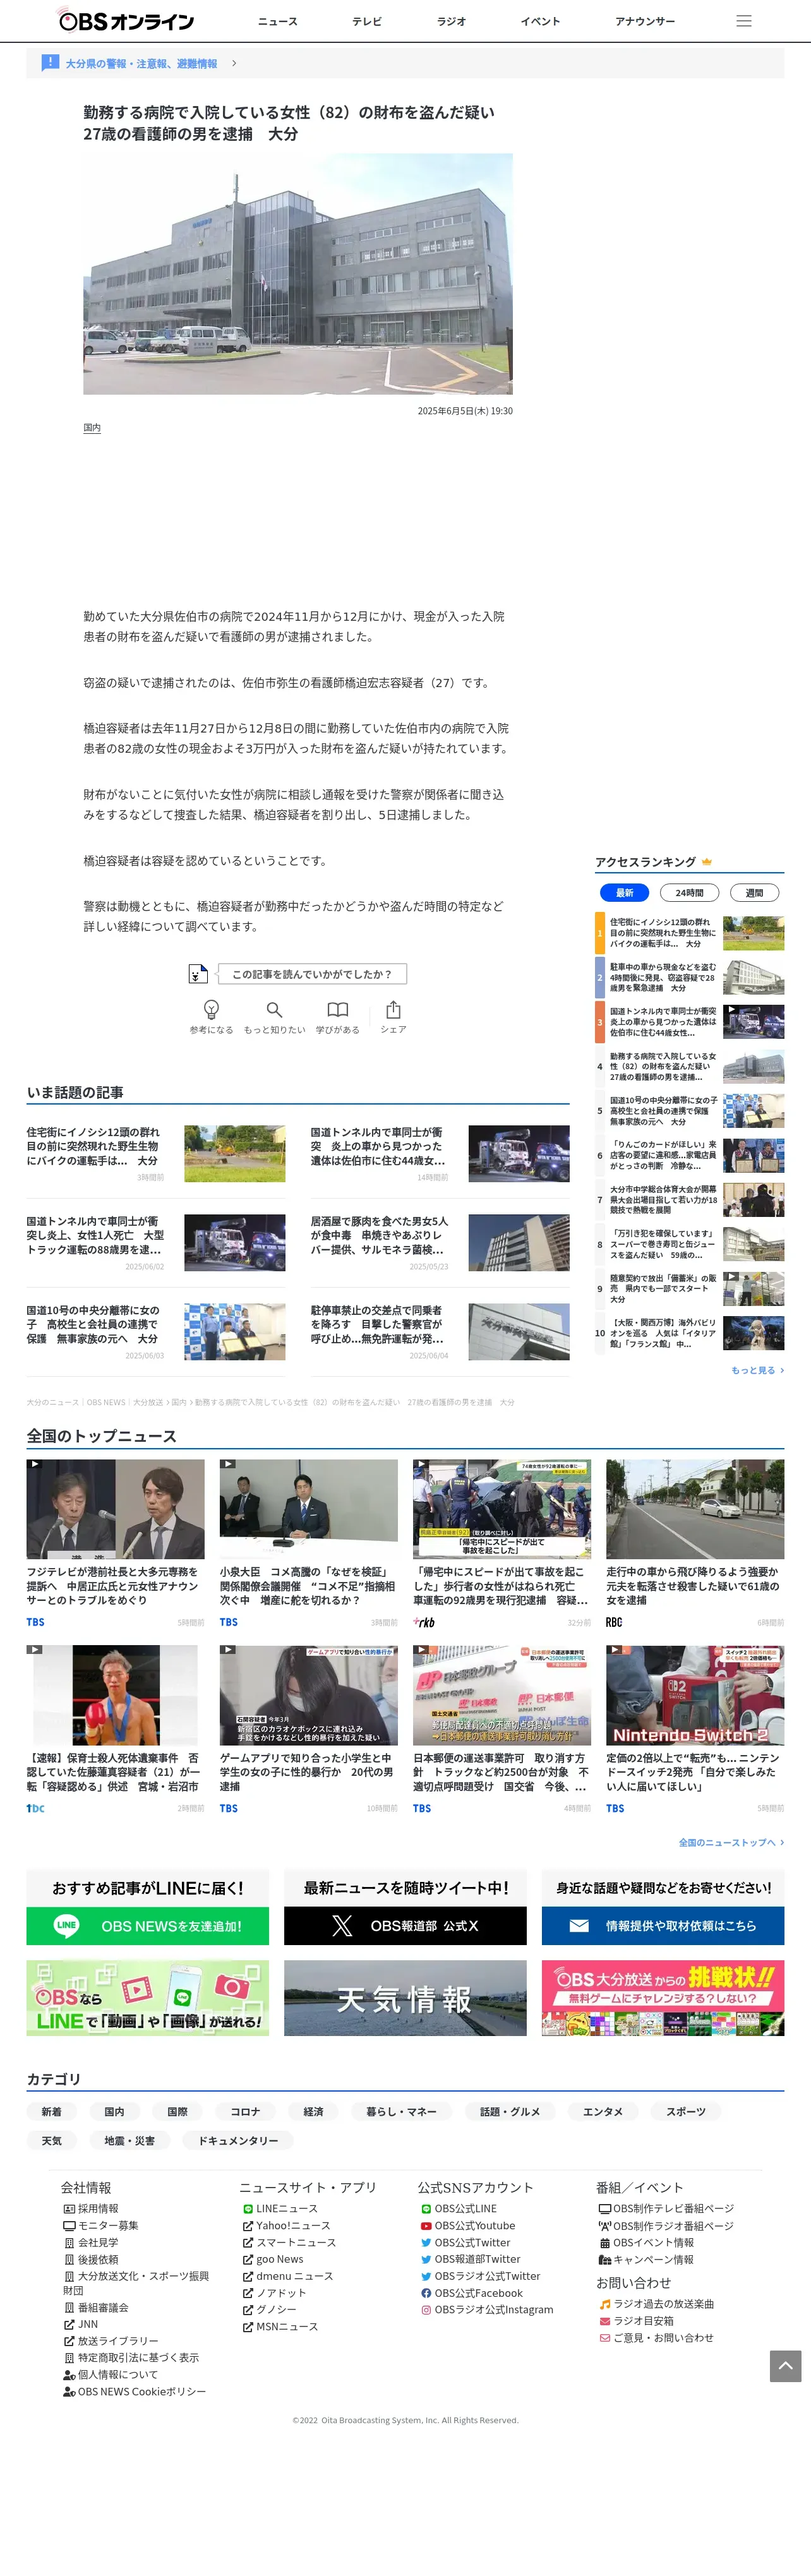Image resolution: width=811 pixels, height=2576 pixels.
Task: Select the コロナ category chip
Action: (245, 2111)
